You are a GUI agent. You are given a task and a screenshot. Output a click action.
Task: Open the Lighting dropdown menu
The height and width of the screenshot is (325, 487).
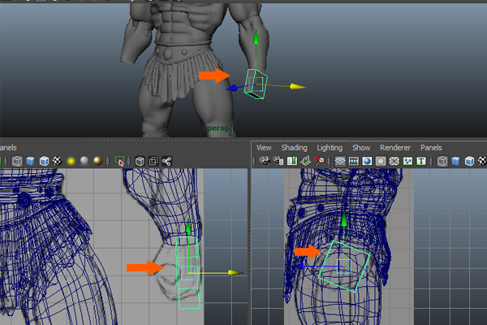tap(330, 148)
